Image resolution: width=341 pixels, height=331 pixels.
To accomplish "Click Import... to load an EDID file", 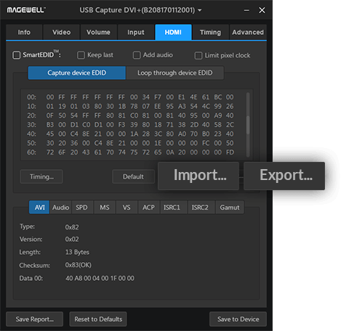I will pos(198,176).
